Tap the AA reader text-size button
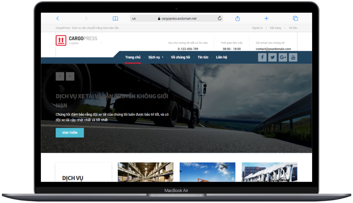 pyautogui.click(x=134, y=18)
